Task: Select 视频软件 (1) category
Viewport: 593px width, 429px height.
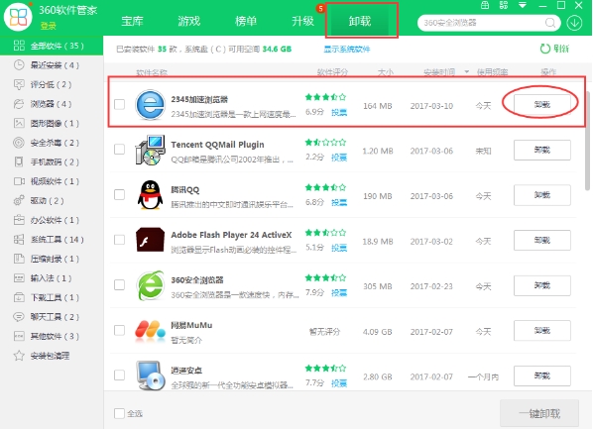Action: point(52,181)
